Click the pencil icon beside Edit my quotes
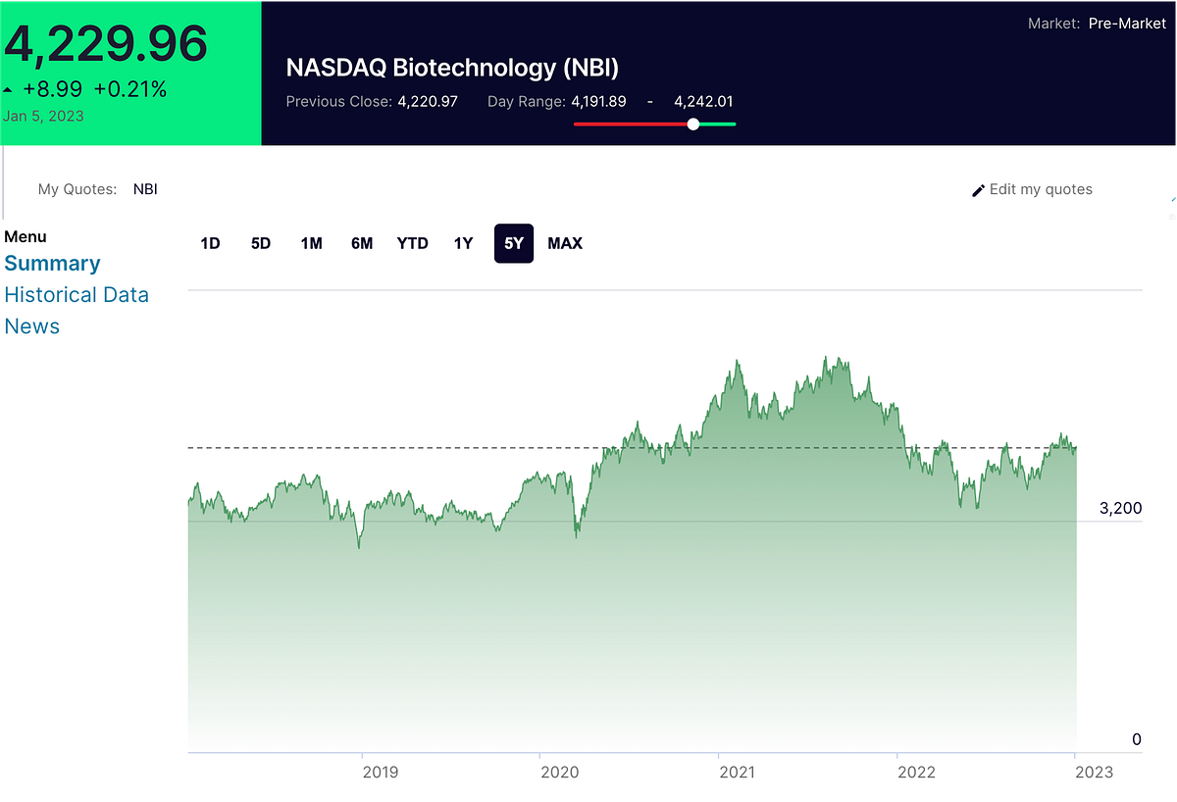The width and height of the screenshot is (1177, 802). tap(978, 190)
